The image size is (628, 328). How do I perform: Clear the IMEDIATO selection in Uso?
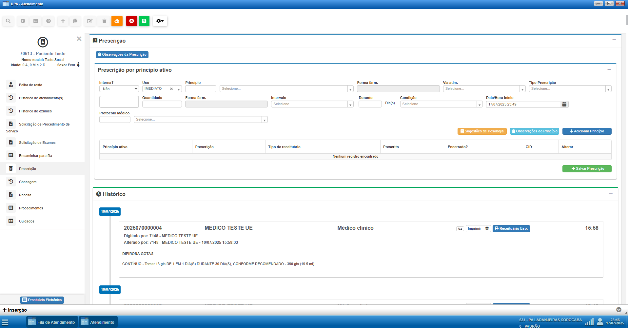(x=171, y=89)
